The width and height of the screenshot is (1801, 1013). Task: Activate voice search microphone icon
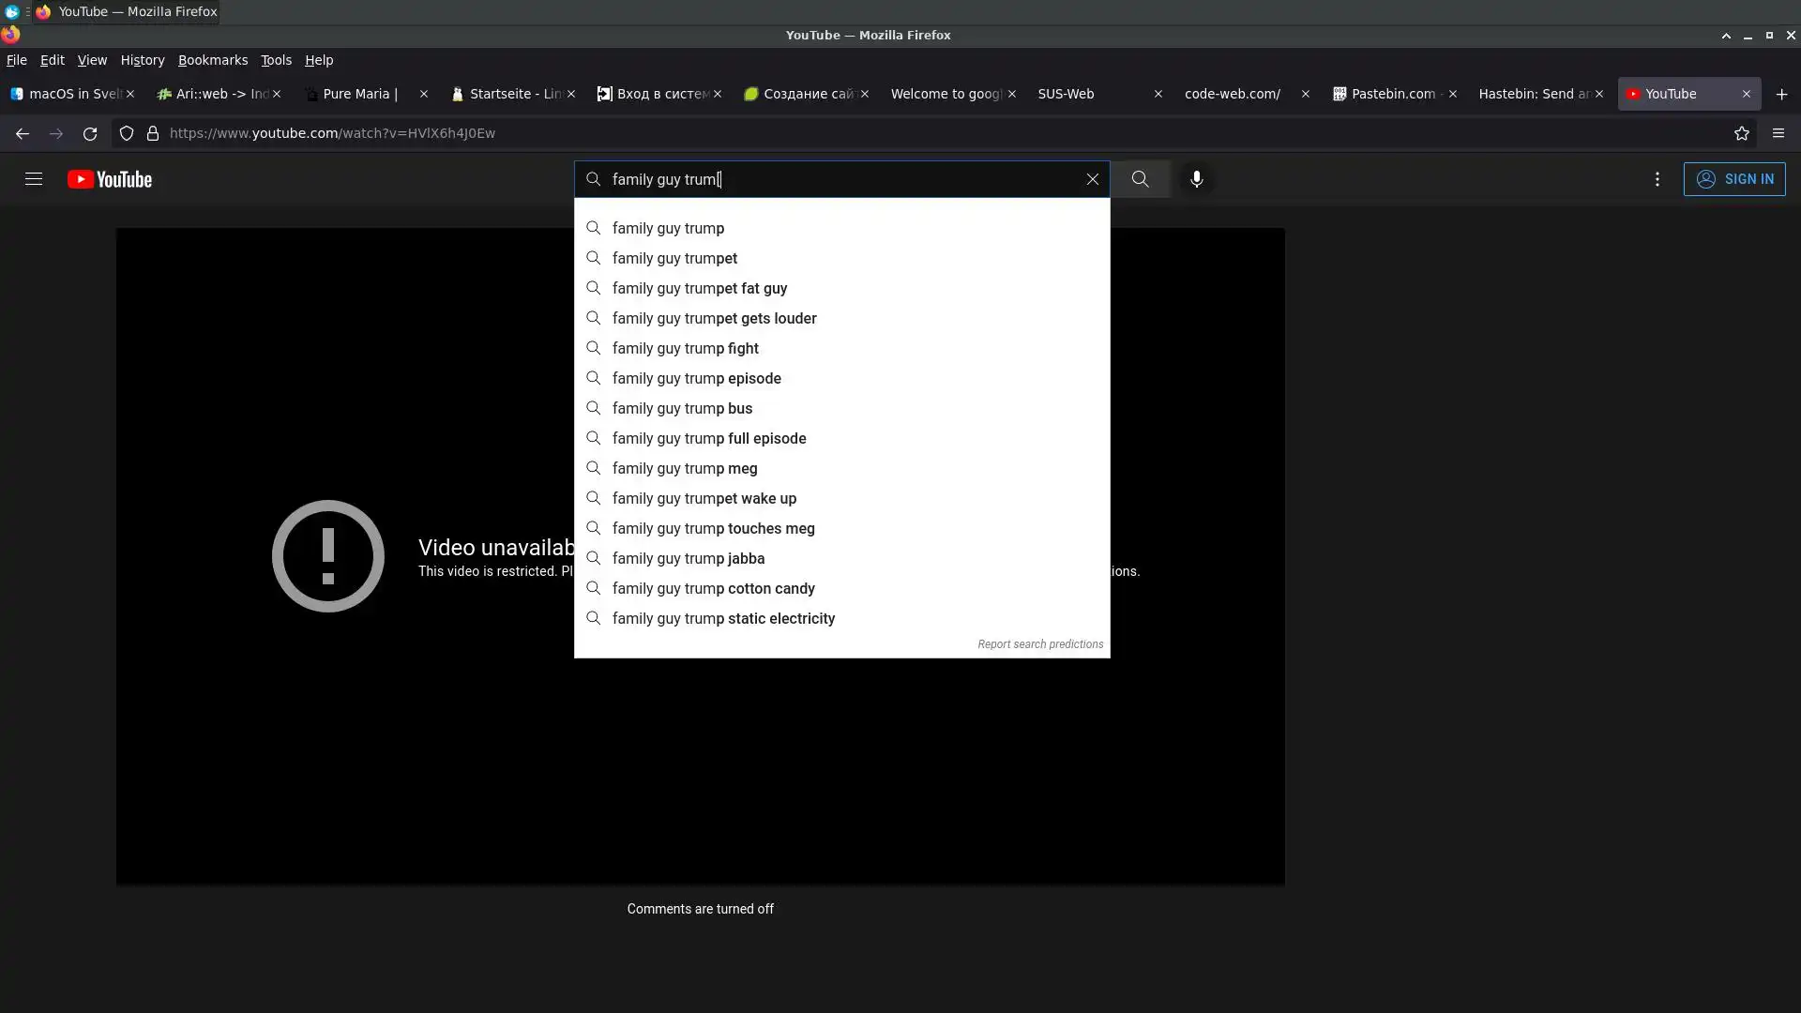(x=1196, y=179)
